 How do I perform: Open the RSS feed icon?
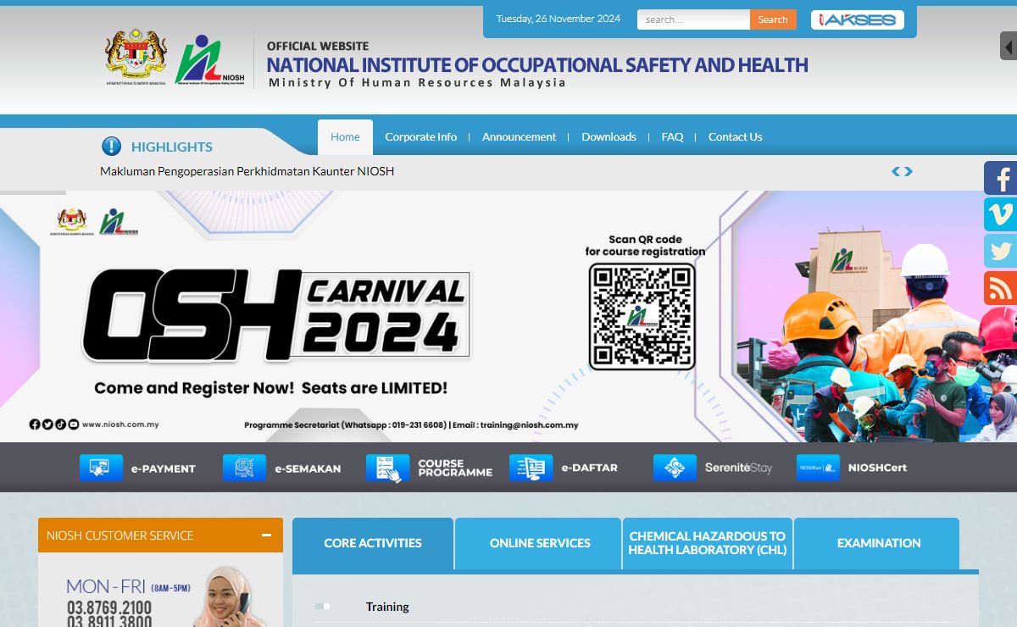click(1001, 288)
